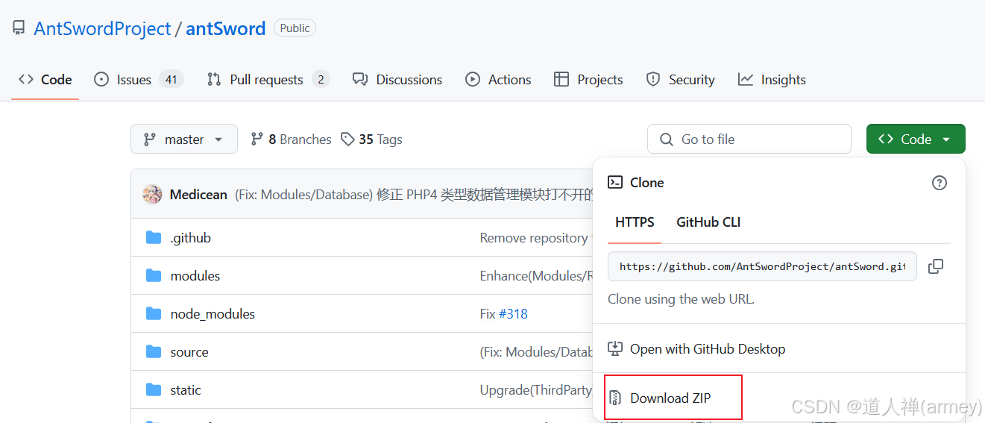Open the modules folder
The image size is (985, 423).
[195, 275]
